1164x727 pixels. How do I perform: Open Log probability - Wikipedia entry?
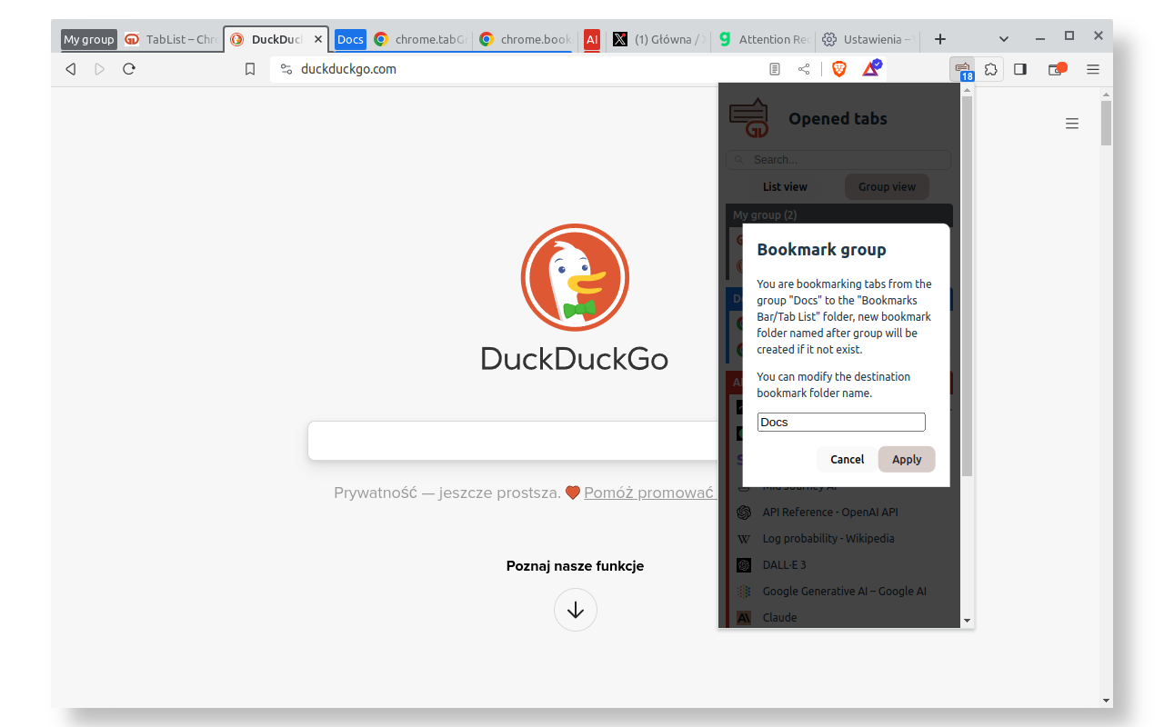pos(828,538)
